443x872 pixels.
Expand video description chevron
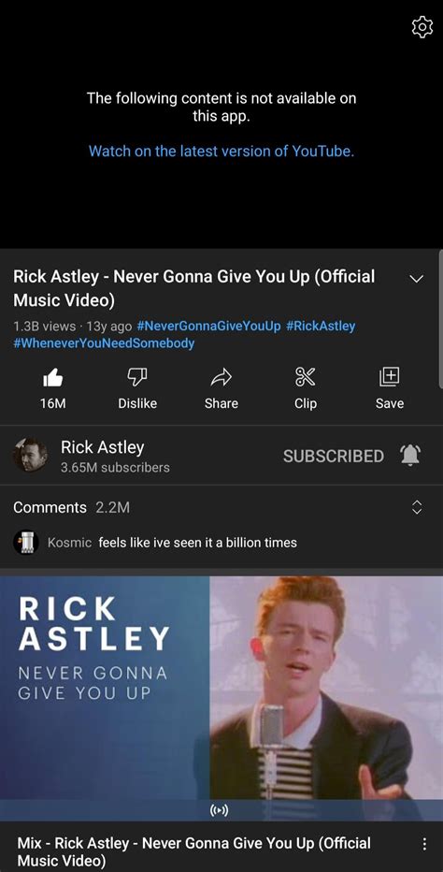pyautogui.click(x=416, y=279)
